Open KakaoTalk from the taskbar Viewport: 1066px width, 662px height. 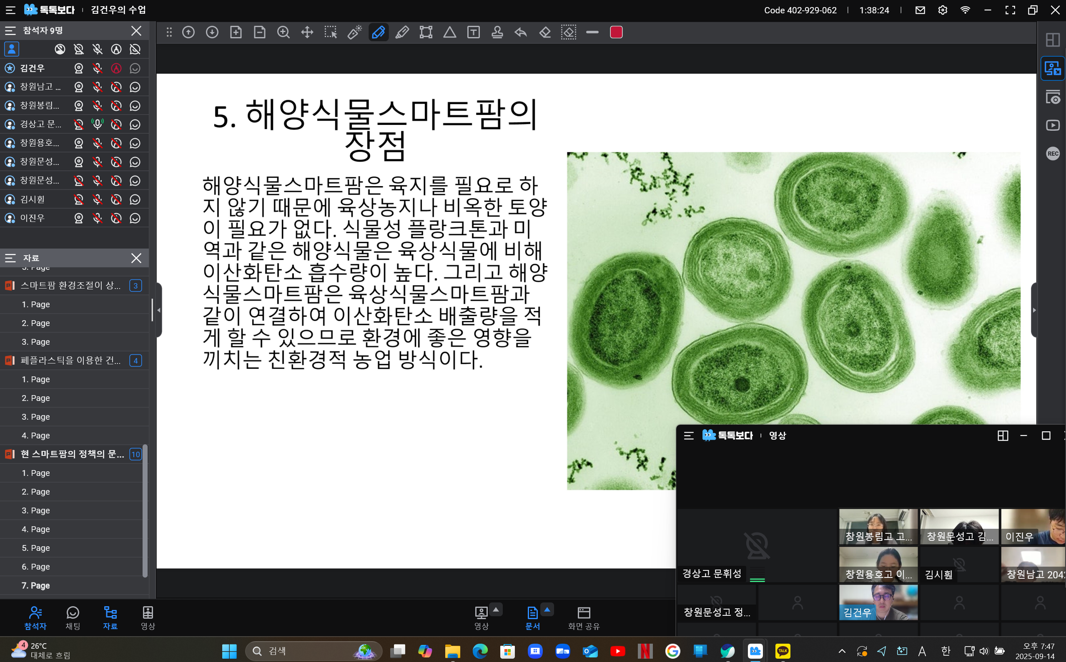(783, 651)
